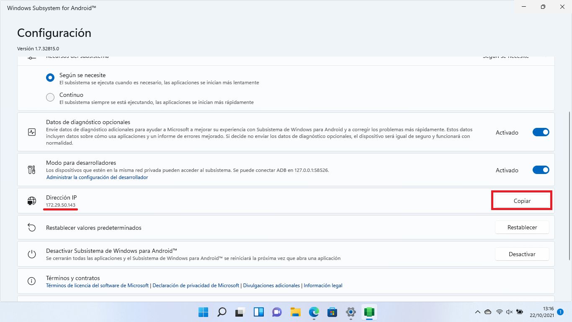This screenshot has height=322, width=572.
Task: Open File Explorer from the taskbar
Action: click(296, 312)
